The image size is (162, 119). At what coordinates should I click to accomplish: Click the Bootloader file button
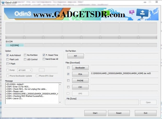coord(80,68)
